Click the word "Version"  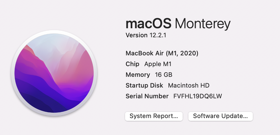(137, 35)
